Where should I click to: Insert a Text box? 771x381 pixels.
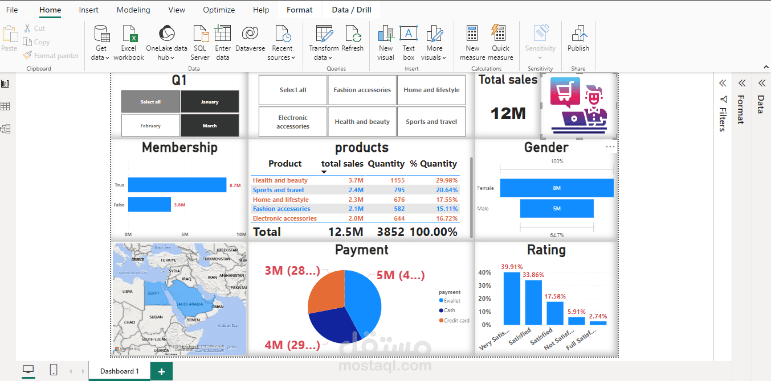click(409, 43)
